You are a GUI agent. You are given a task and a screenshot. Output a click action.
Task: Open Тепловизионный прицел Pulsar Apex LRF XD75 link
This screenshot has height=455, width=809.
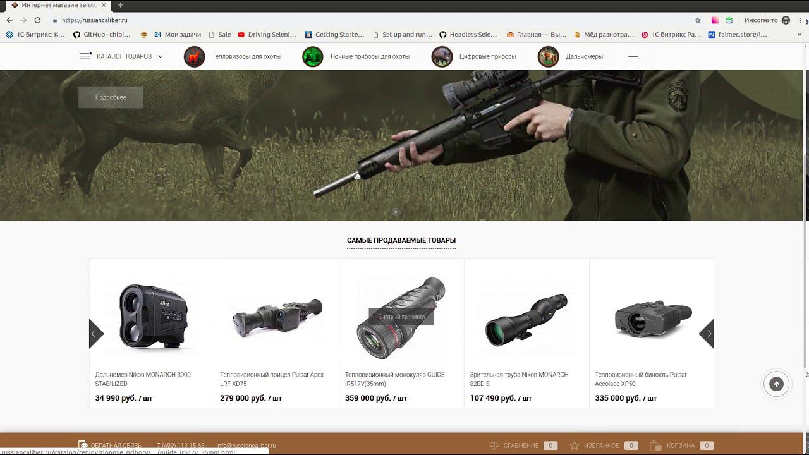[272, 379]
